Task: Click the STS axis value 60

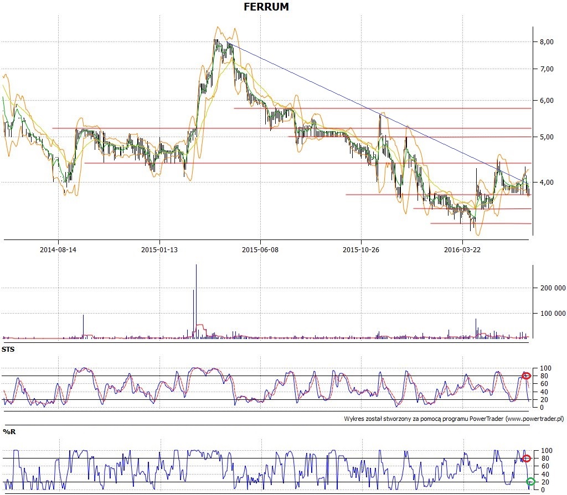Action: [x=544, y=384]
